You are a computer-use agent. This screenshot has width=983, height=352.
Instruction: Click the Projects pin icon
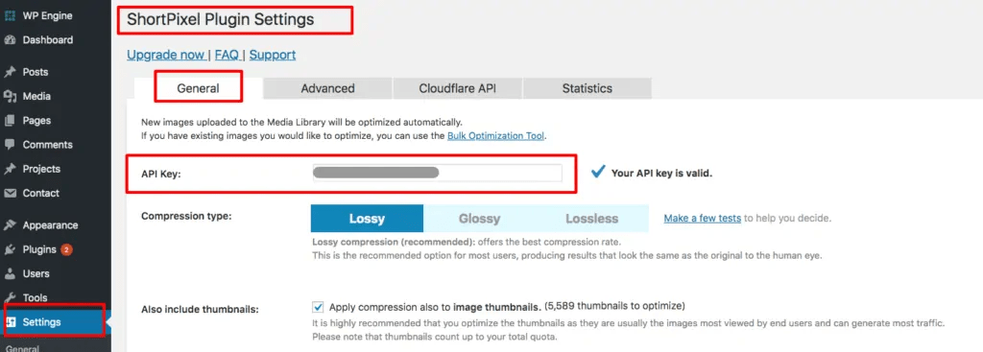point(10,169)
